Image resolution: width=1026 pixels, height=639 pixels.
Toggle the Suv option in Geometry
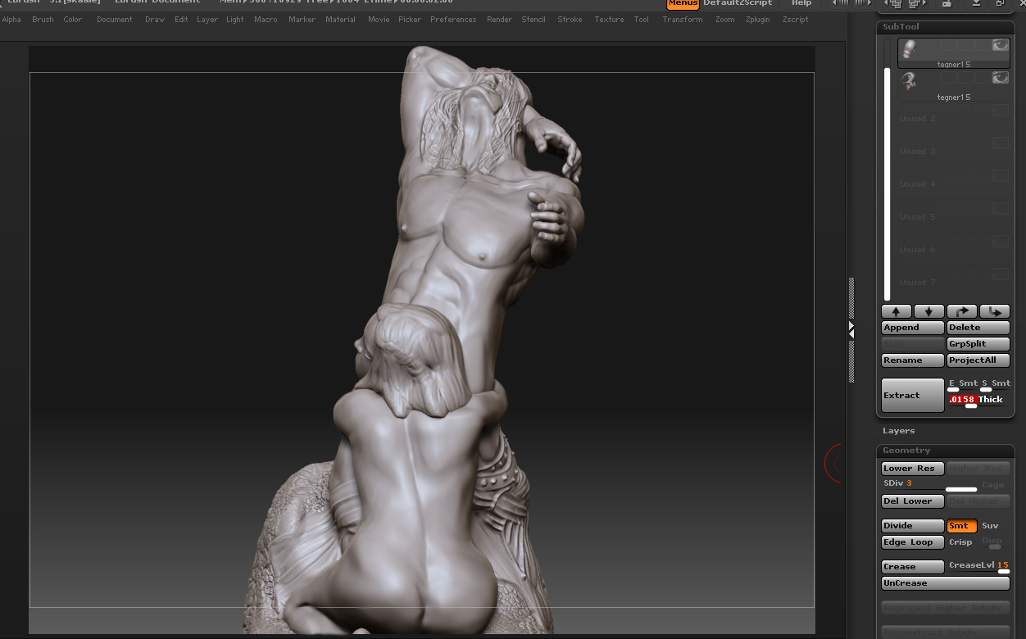coord(990,526)
